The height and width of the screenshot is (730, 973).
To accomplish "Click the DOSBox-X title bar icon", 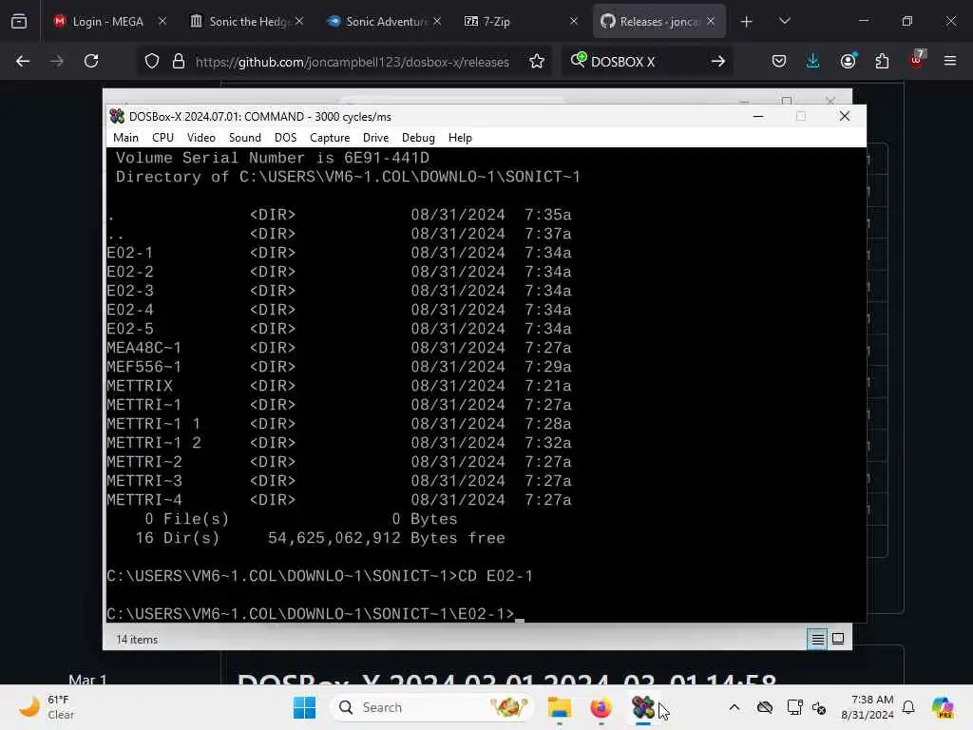I will [117, 116].
